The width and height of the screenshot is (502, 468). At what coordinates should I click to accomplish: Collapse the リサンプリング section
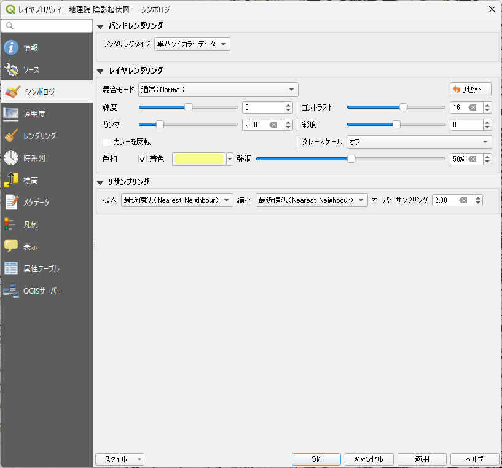[x=100, y=182]
